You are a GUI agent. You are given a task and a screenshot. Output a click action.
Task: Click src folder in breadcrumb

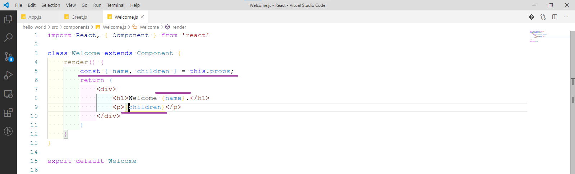(x=55, y=27)
